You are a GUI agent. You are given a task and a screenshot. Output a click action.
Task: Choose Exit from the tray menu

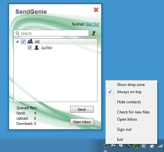click(120, 140)
